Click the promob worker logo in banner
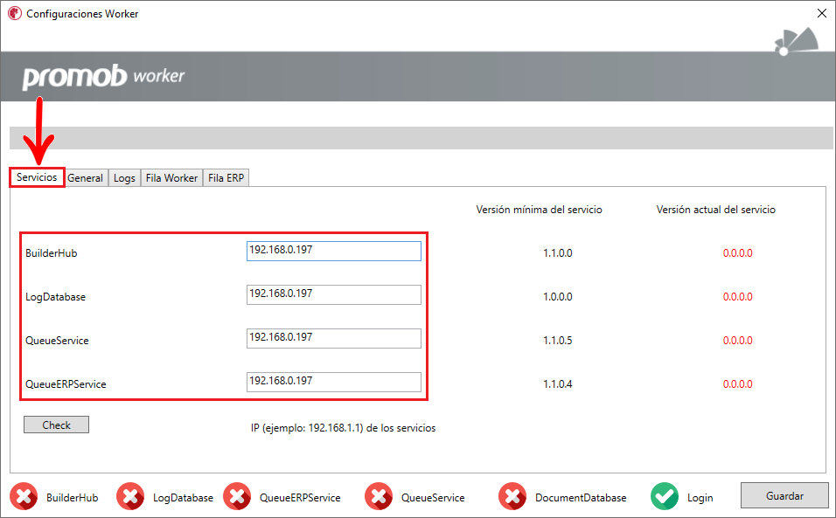Viewport: 836px width, 518px height. (103, 77)
